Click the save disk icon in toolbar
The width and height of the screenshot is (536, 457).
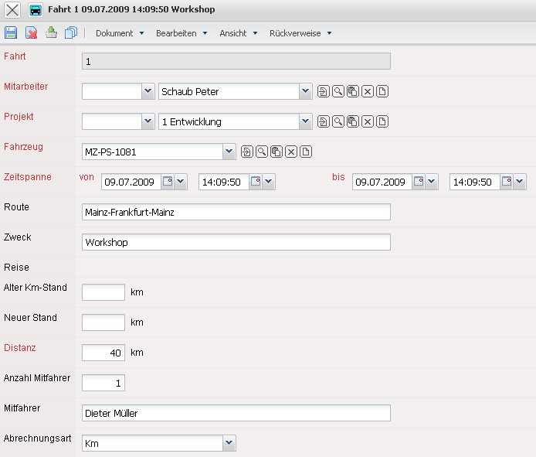(x=11, y=32)
